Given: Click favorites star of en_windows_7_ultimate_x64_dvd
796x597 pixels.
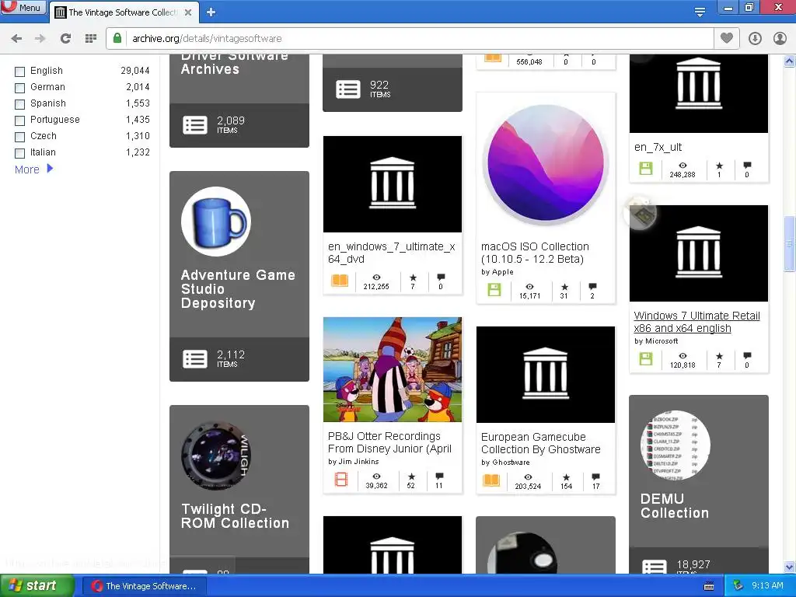Looking at the screenshot, I should coord(413,278).
